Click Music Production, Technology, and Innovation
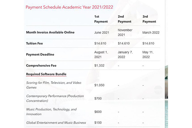Viewport: 192px width, 128px height. [51, 112]
